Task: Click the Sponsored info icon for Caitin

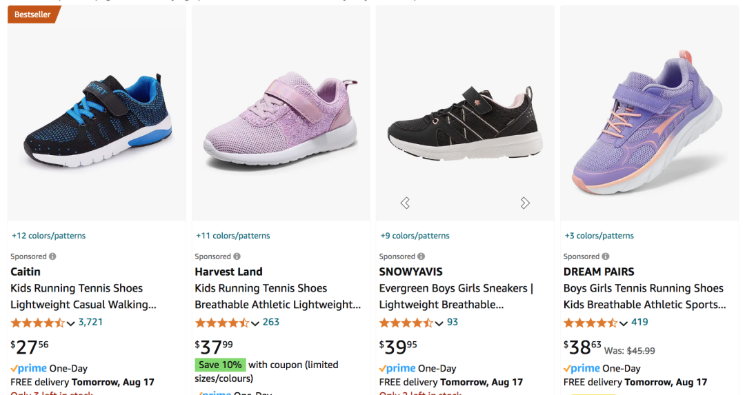Action: tap(52, 256)
